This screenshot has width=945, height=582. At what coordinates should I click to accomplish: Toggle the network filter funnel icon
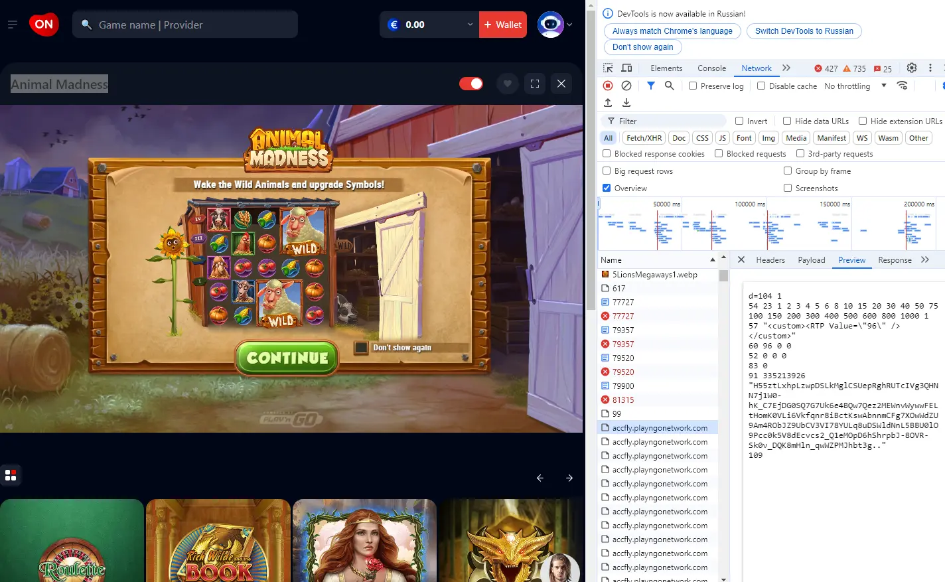coord(651,86)
